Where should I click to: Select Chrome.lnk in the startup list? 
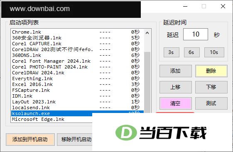77,32
